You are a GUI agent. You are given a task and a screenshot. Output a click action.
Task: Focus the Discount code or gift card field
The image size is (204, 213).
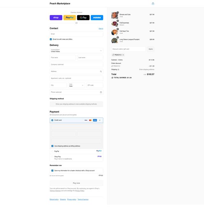pos(128,49)
